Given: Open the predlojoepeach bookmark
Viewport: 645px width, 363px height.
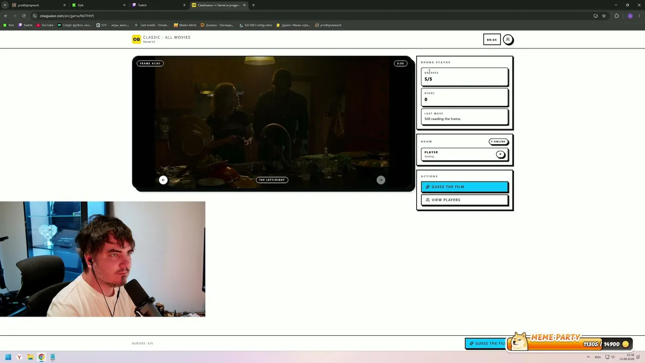Looking at the screenshot, I should [328, 25].
